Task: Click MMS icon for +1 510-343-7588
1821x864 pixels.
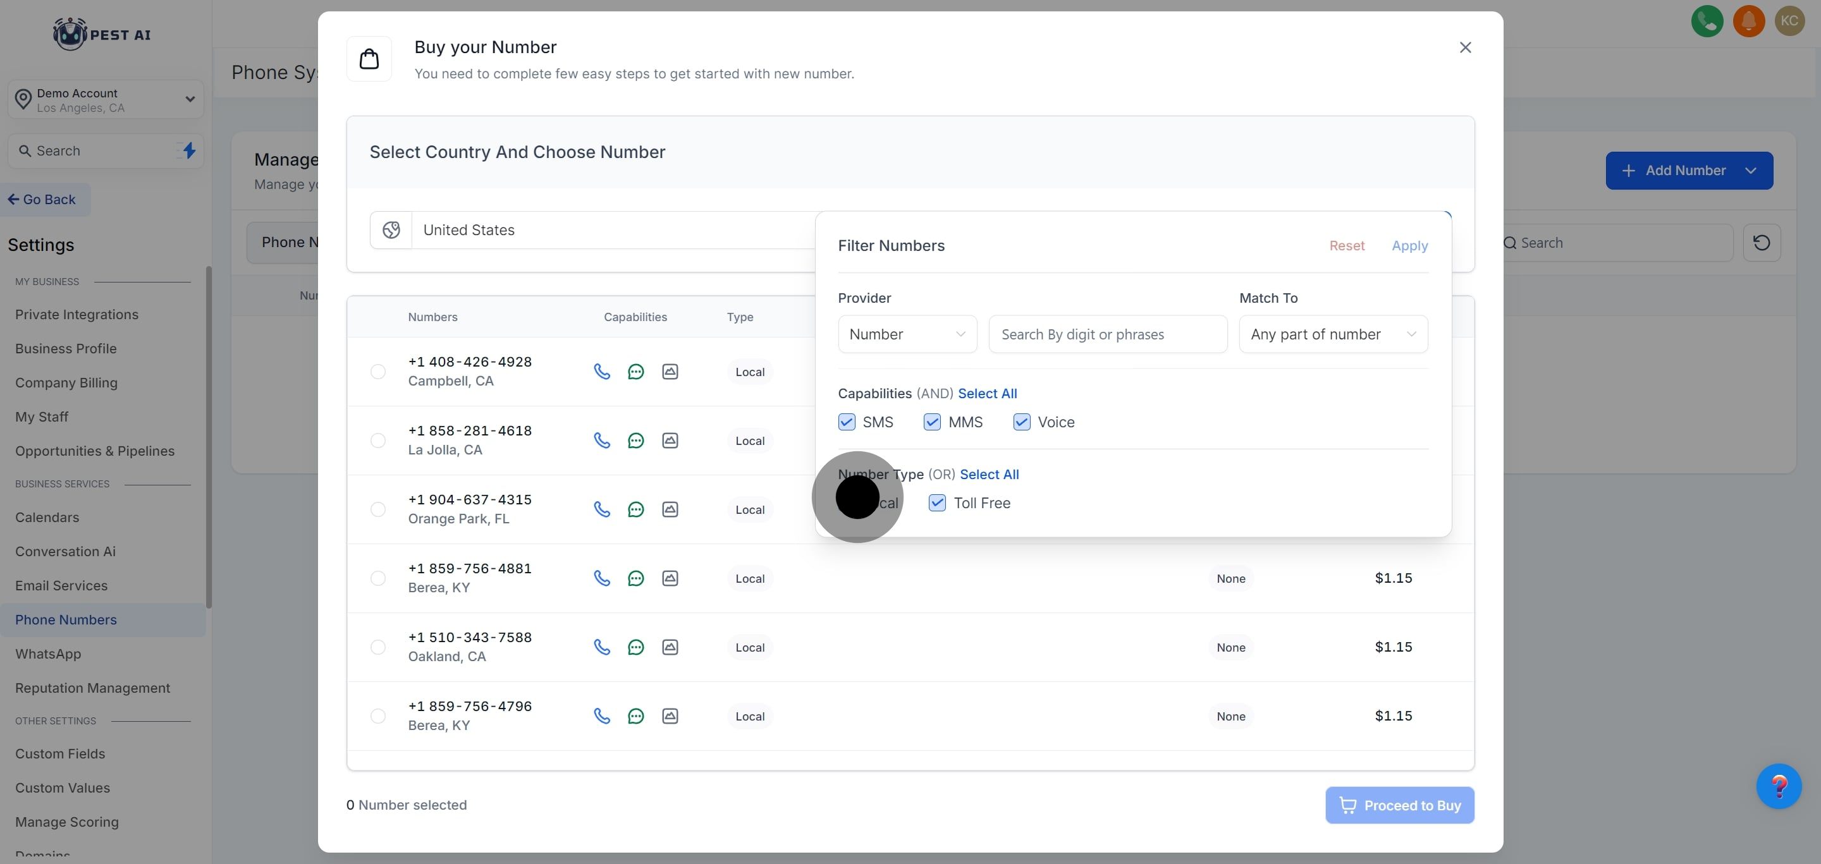Action: tap(670, 647)
